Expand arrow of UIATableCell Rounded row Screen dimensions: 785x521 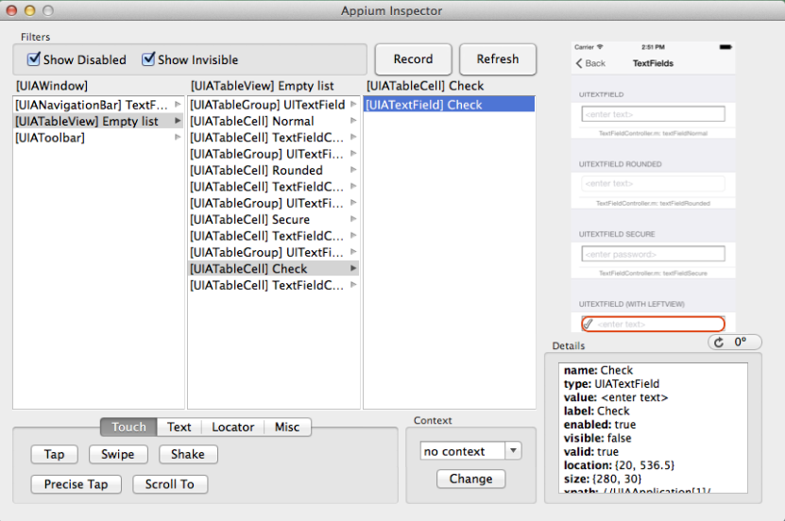pyautogui.click(x=353, y=170)
